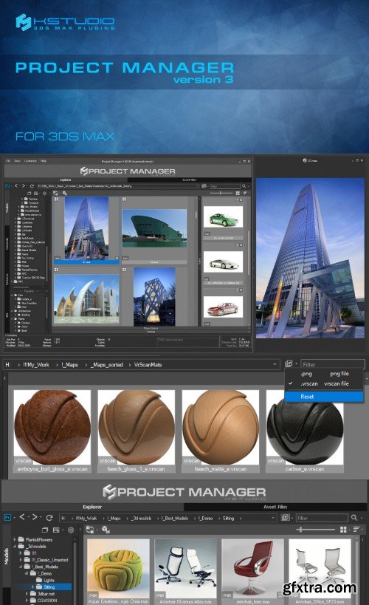Adjust the thumbnail size slider in the top Project Manager window
The image size is (369, 605).
point(221,193)
